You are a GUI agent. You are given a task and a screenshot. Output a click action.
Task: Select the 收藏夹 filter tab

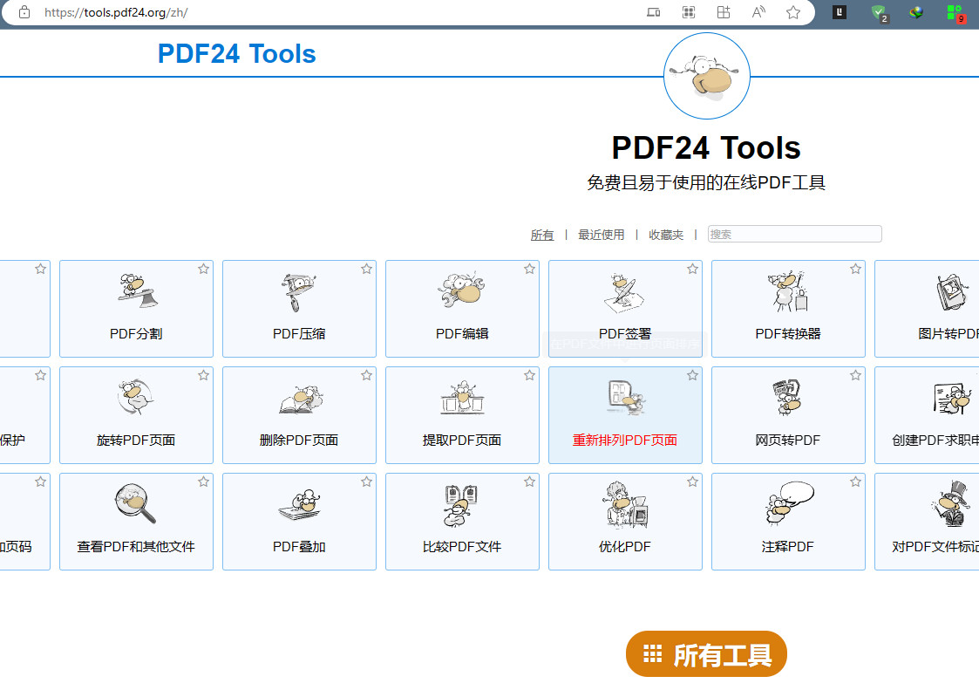pyautogui.click(x=665, y=235)
